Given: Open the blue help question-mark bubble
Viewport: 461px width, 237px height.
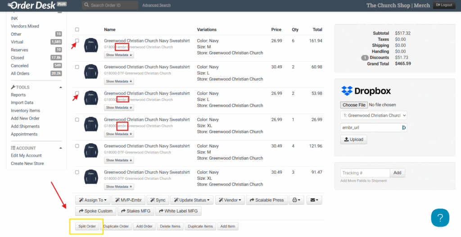Looking at the screenshot, I should 440,218.
